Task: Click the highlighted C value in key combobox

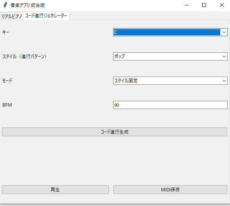Action: point(167,32)
